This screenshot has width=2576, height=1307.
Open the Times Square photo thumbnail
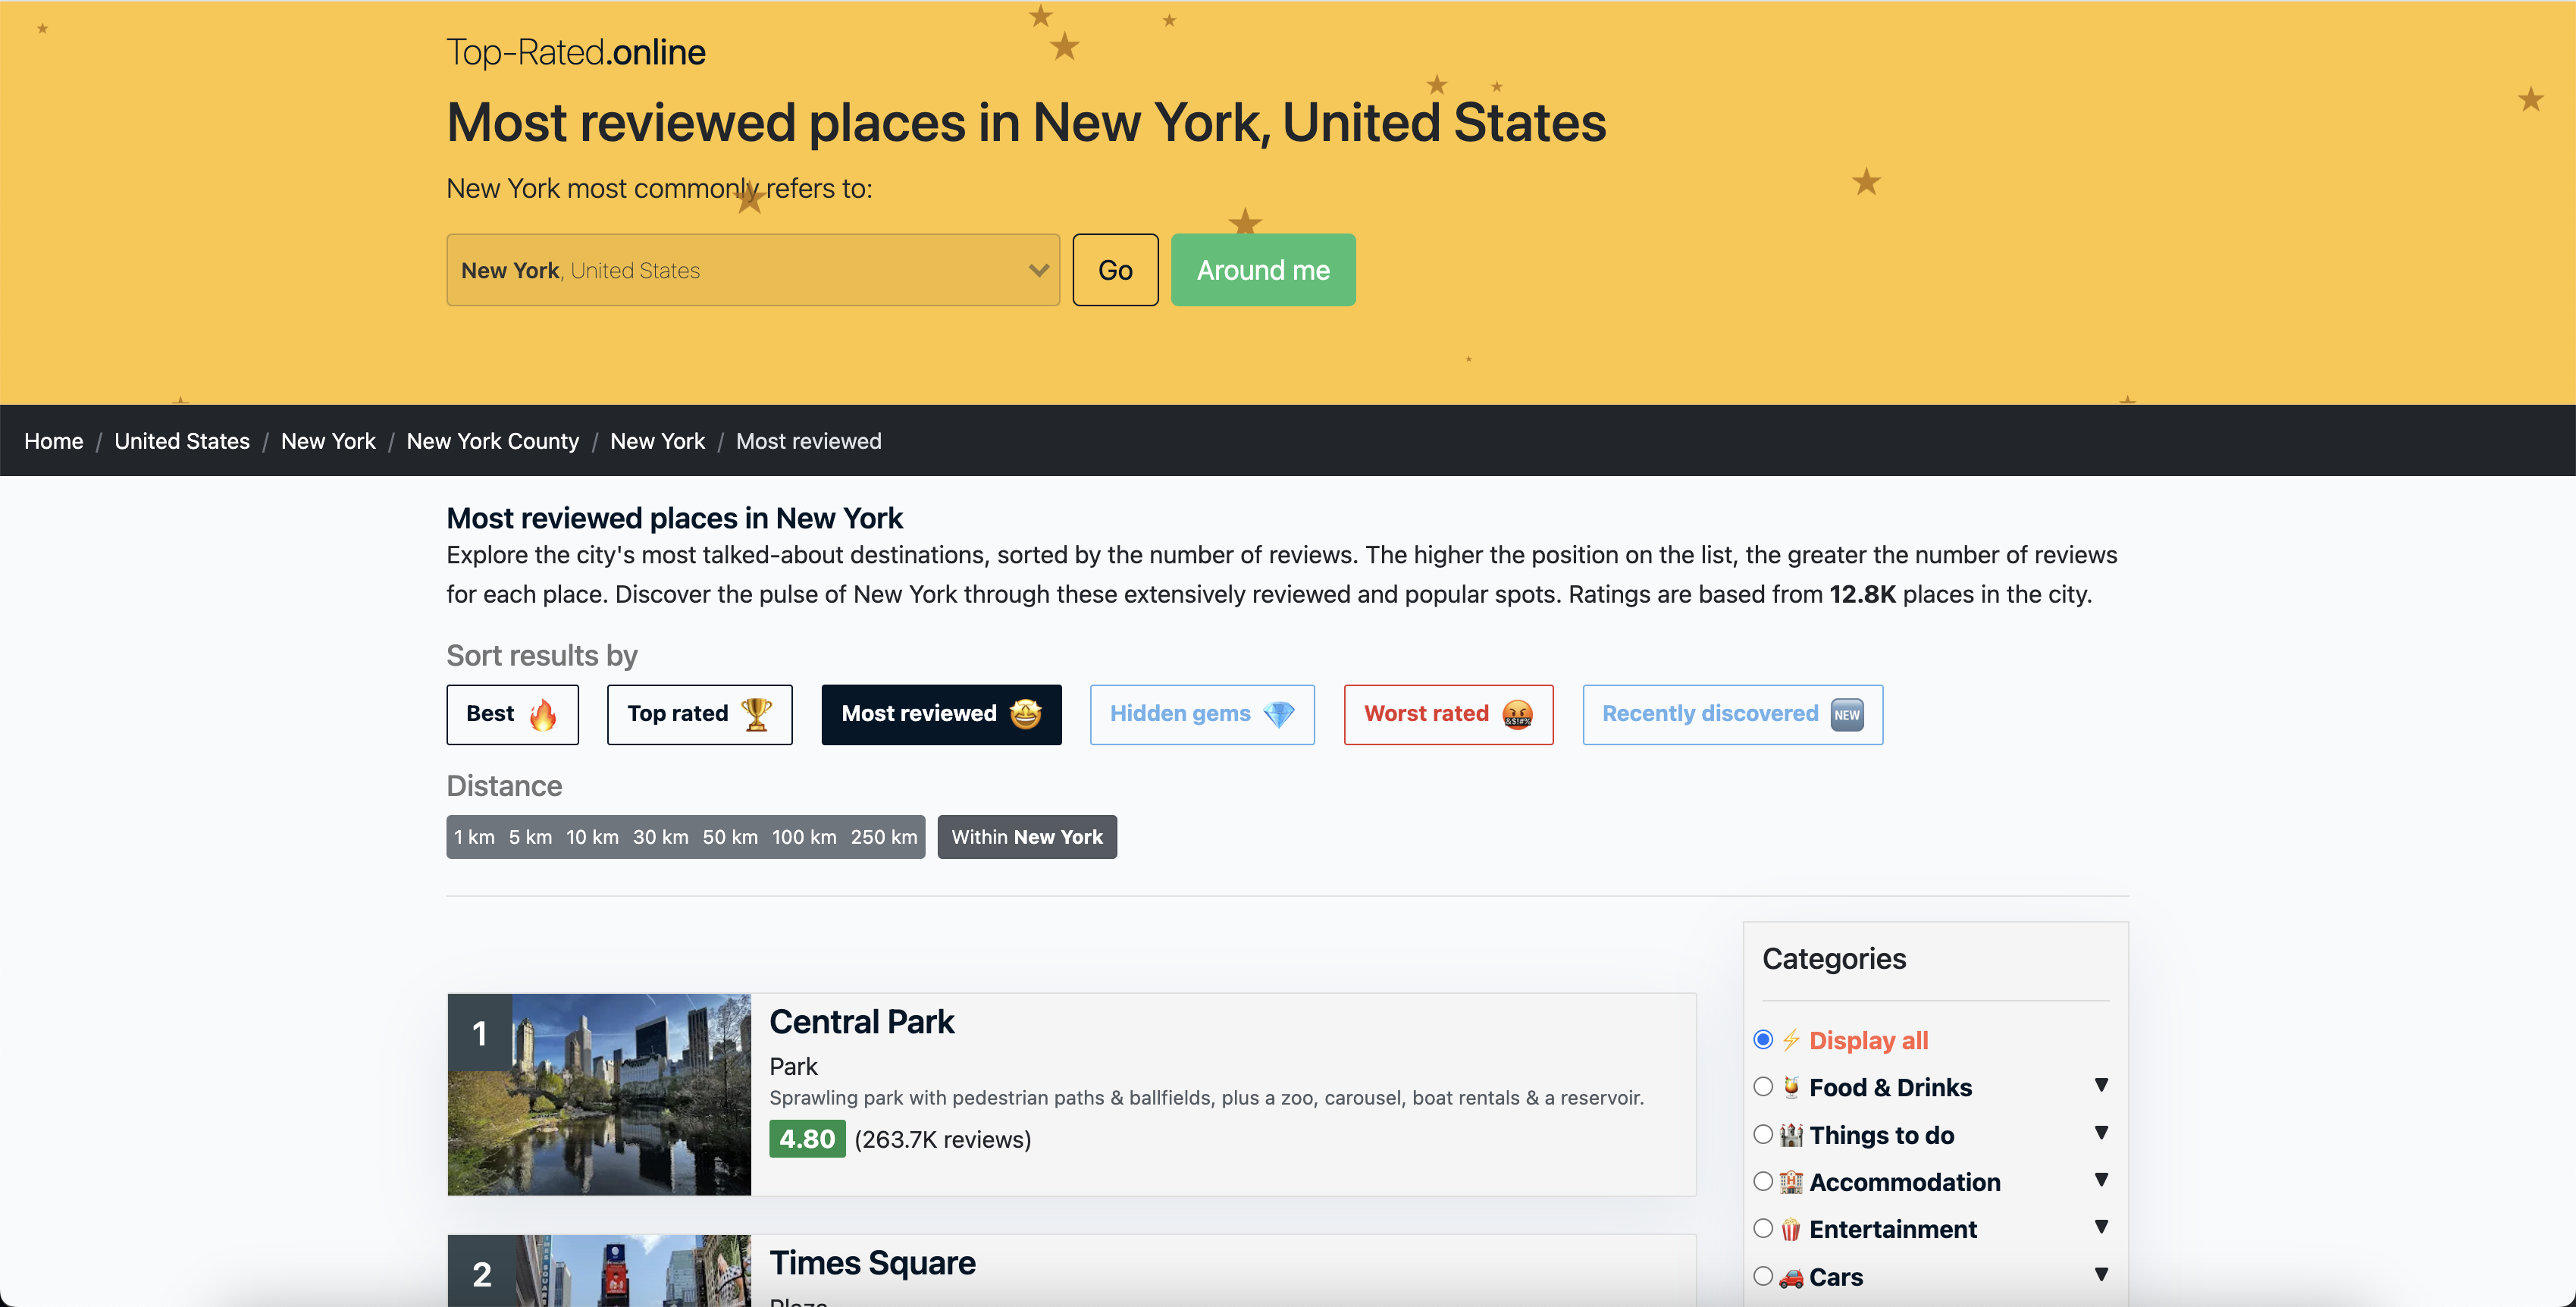599,1271
